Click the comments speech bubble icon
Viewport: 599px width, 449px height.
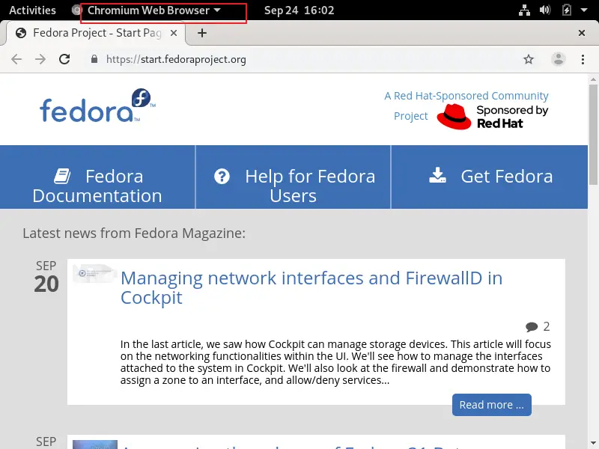click(532, 327)
